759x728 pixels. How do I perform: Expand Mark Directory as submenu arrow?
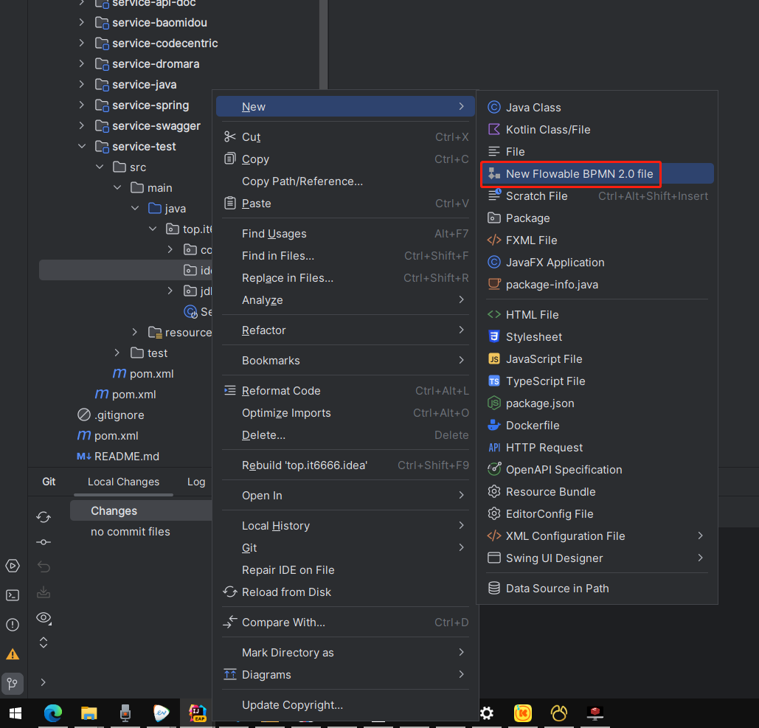click(x=461, y=653)
